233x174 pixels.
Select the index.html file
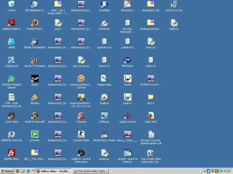pos(150,117)
